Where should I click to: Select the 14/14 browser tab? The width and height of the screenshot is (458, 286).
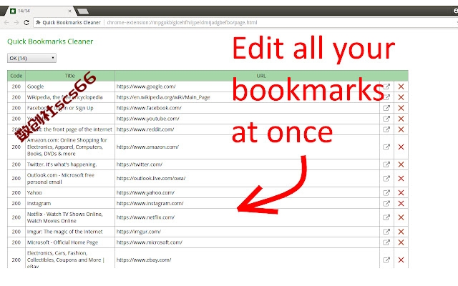[39, 11]
